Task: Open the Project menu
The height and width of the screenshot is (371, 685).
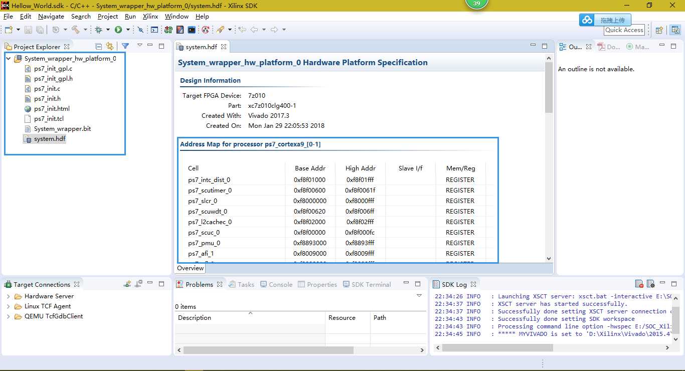Action: (x=108, y=17)
